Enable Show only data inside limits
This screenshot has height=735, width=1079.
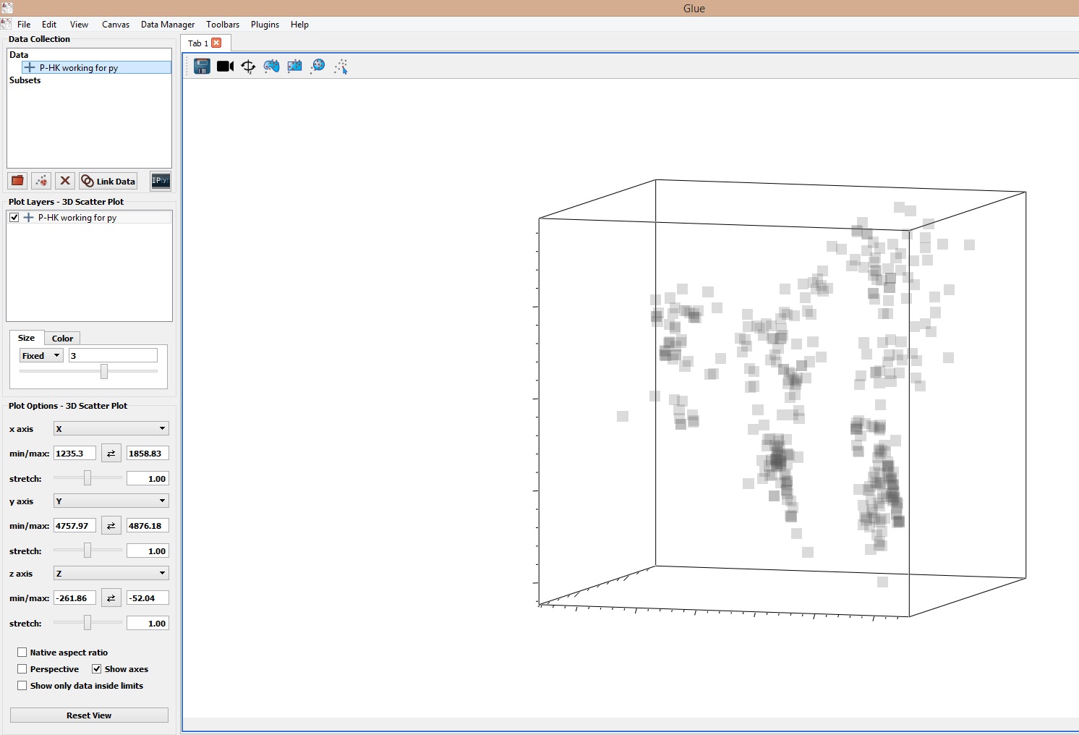pyautogui.click(x=22, y=685)
